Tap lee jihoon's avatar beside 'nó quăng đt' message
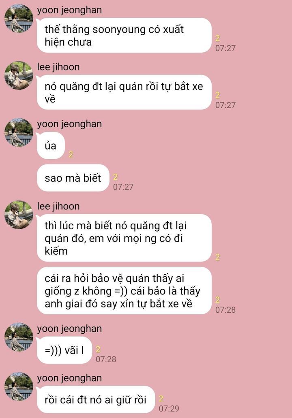 [x=19, y=75]
